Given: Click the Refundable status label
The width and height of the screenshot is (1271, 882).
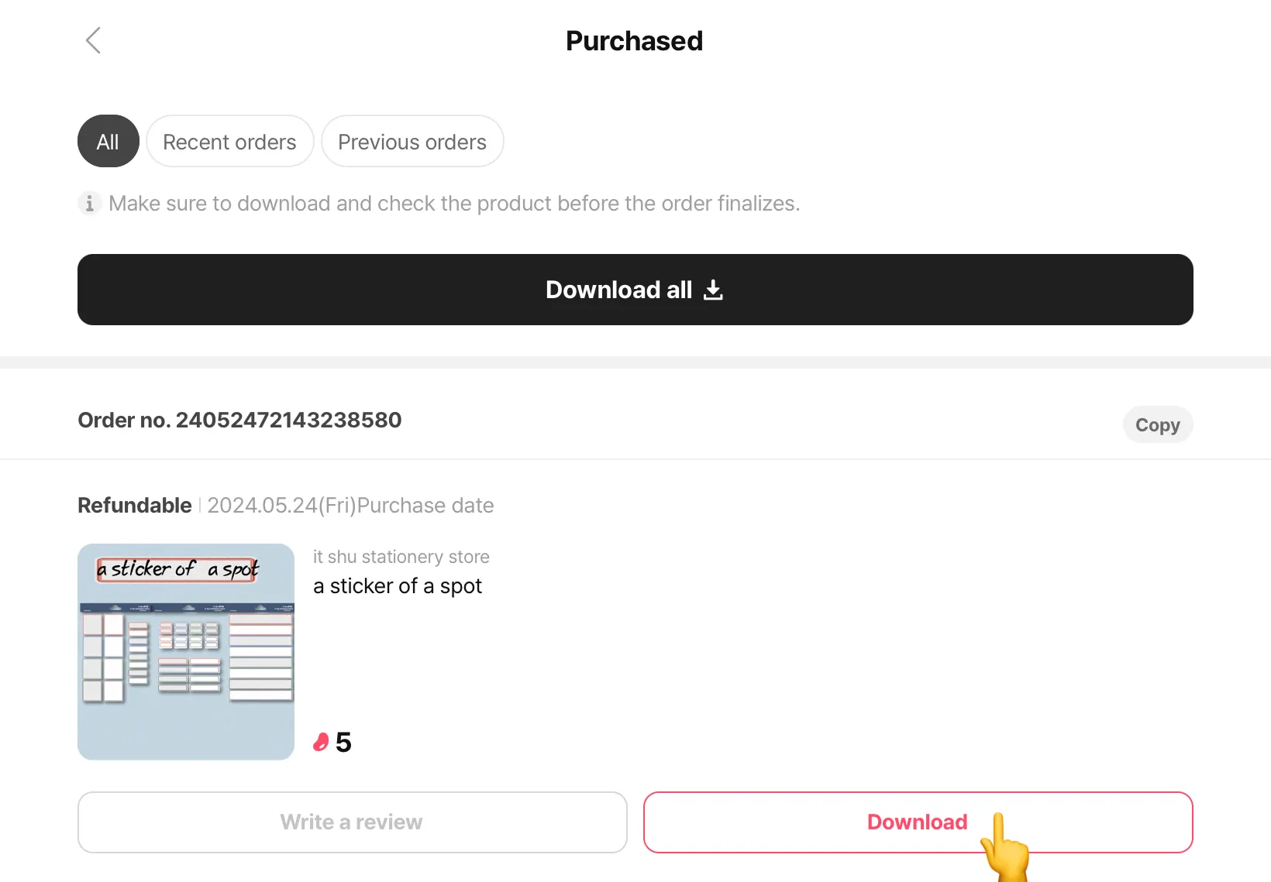Looking at the screenshot, I should (135, 506).
